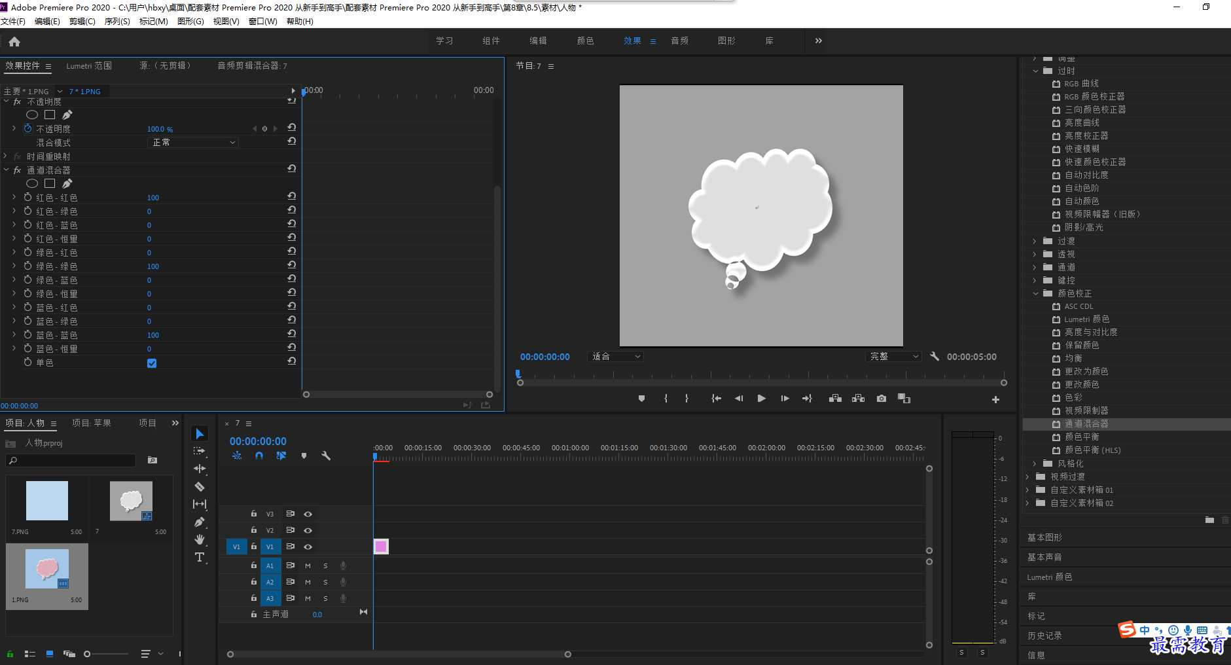Toggle the Monochrome checkbox

pyautogui.click(x=152, y=363)
